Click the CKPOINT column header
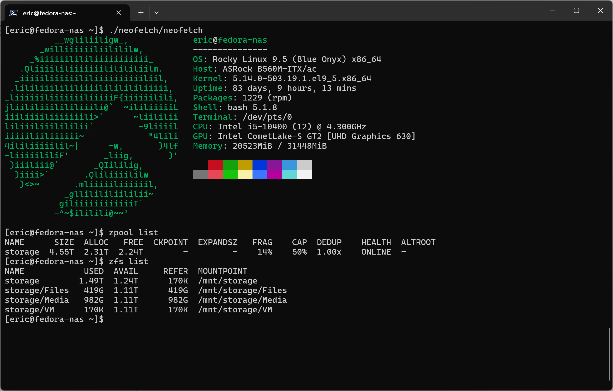613x391 pixels. [171, 242]
